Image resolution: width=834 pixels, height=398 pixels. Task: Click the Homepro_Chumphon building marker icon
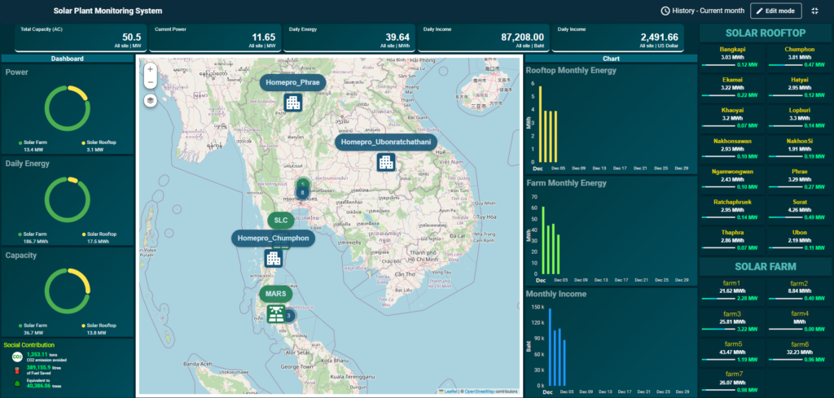tap(273, 258)
